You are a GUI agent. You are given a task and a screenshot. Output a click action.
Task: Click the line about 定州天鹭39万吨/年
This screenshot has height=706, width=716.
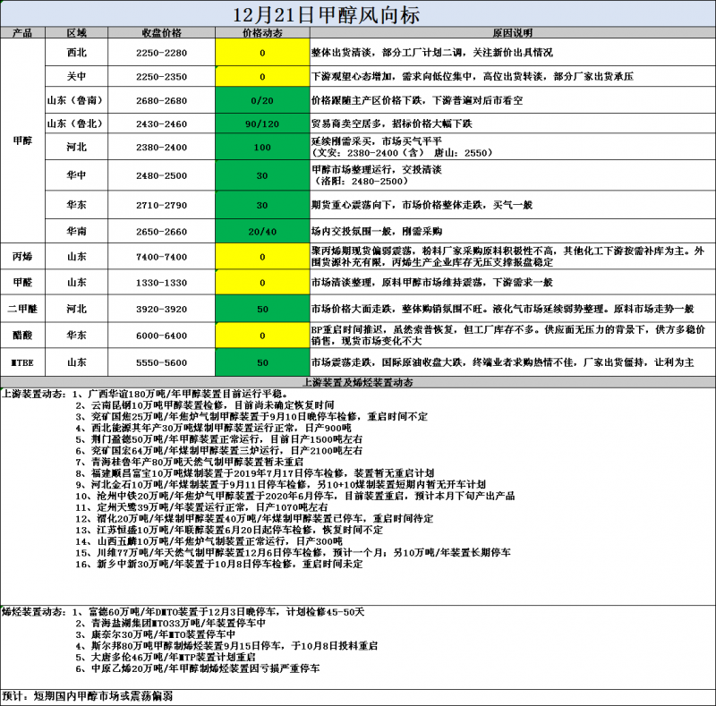point(201,507)
